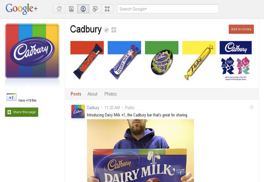264x182 pixels.
Task: Click the Google+ logo
Action: 21,9
